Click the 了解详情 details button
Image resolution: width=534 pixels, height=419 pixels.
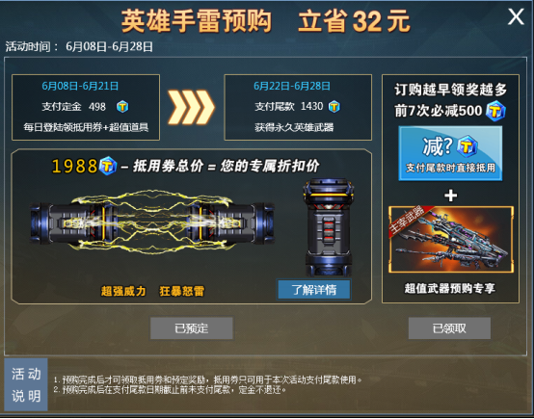point(314,290)
